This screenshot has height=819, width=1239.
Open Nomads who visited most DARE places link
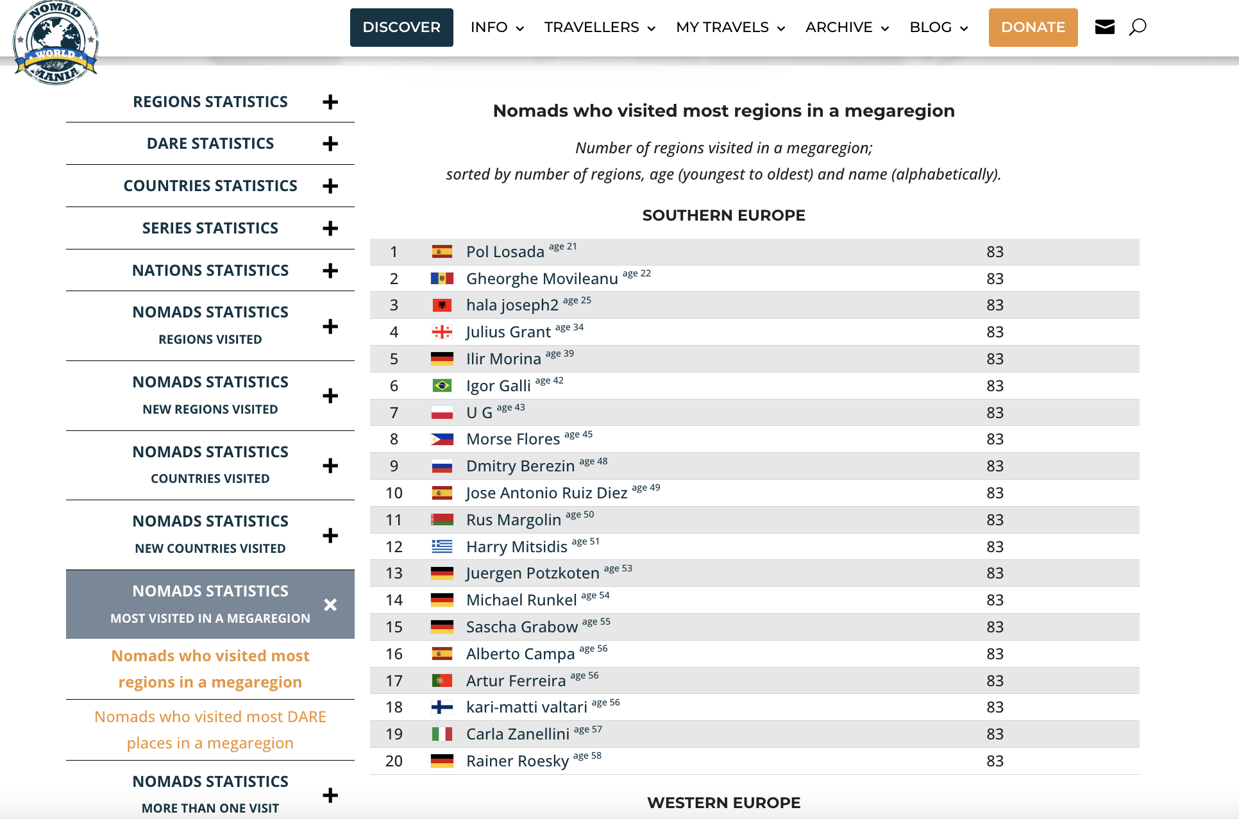(x=210, y=730)
